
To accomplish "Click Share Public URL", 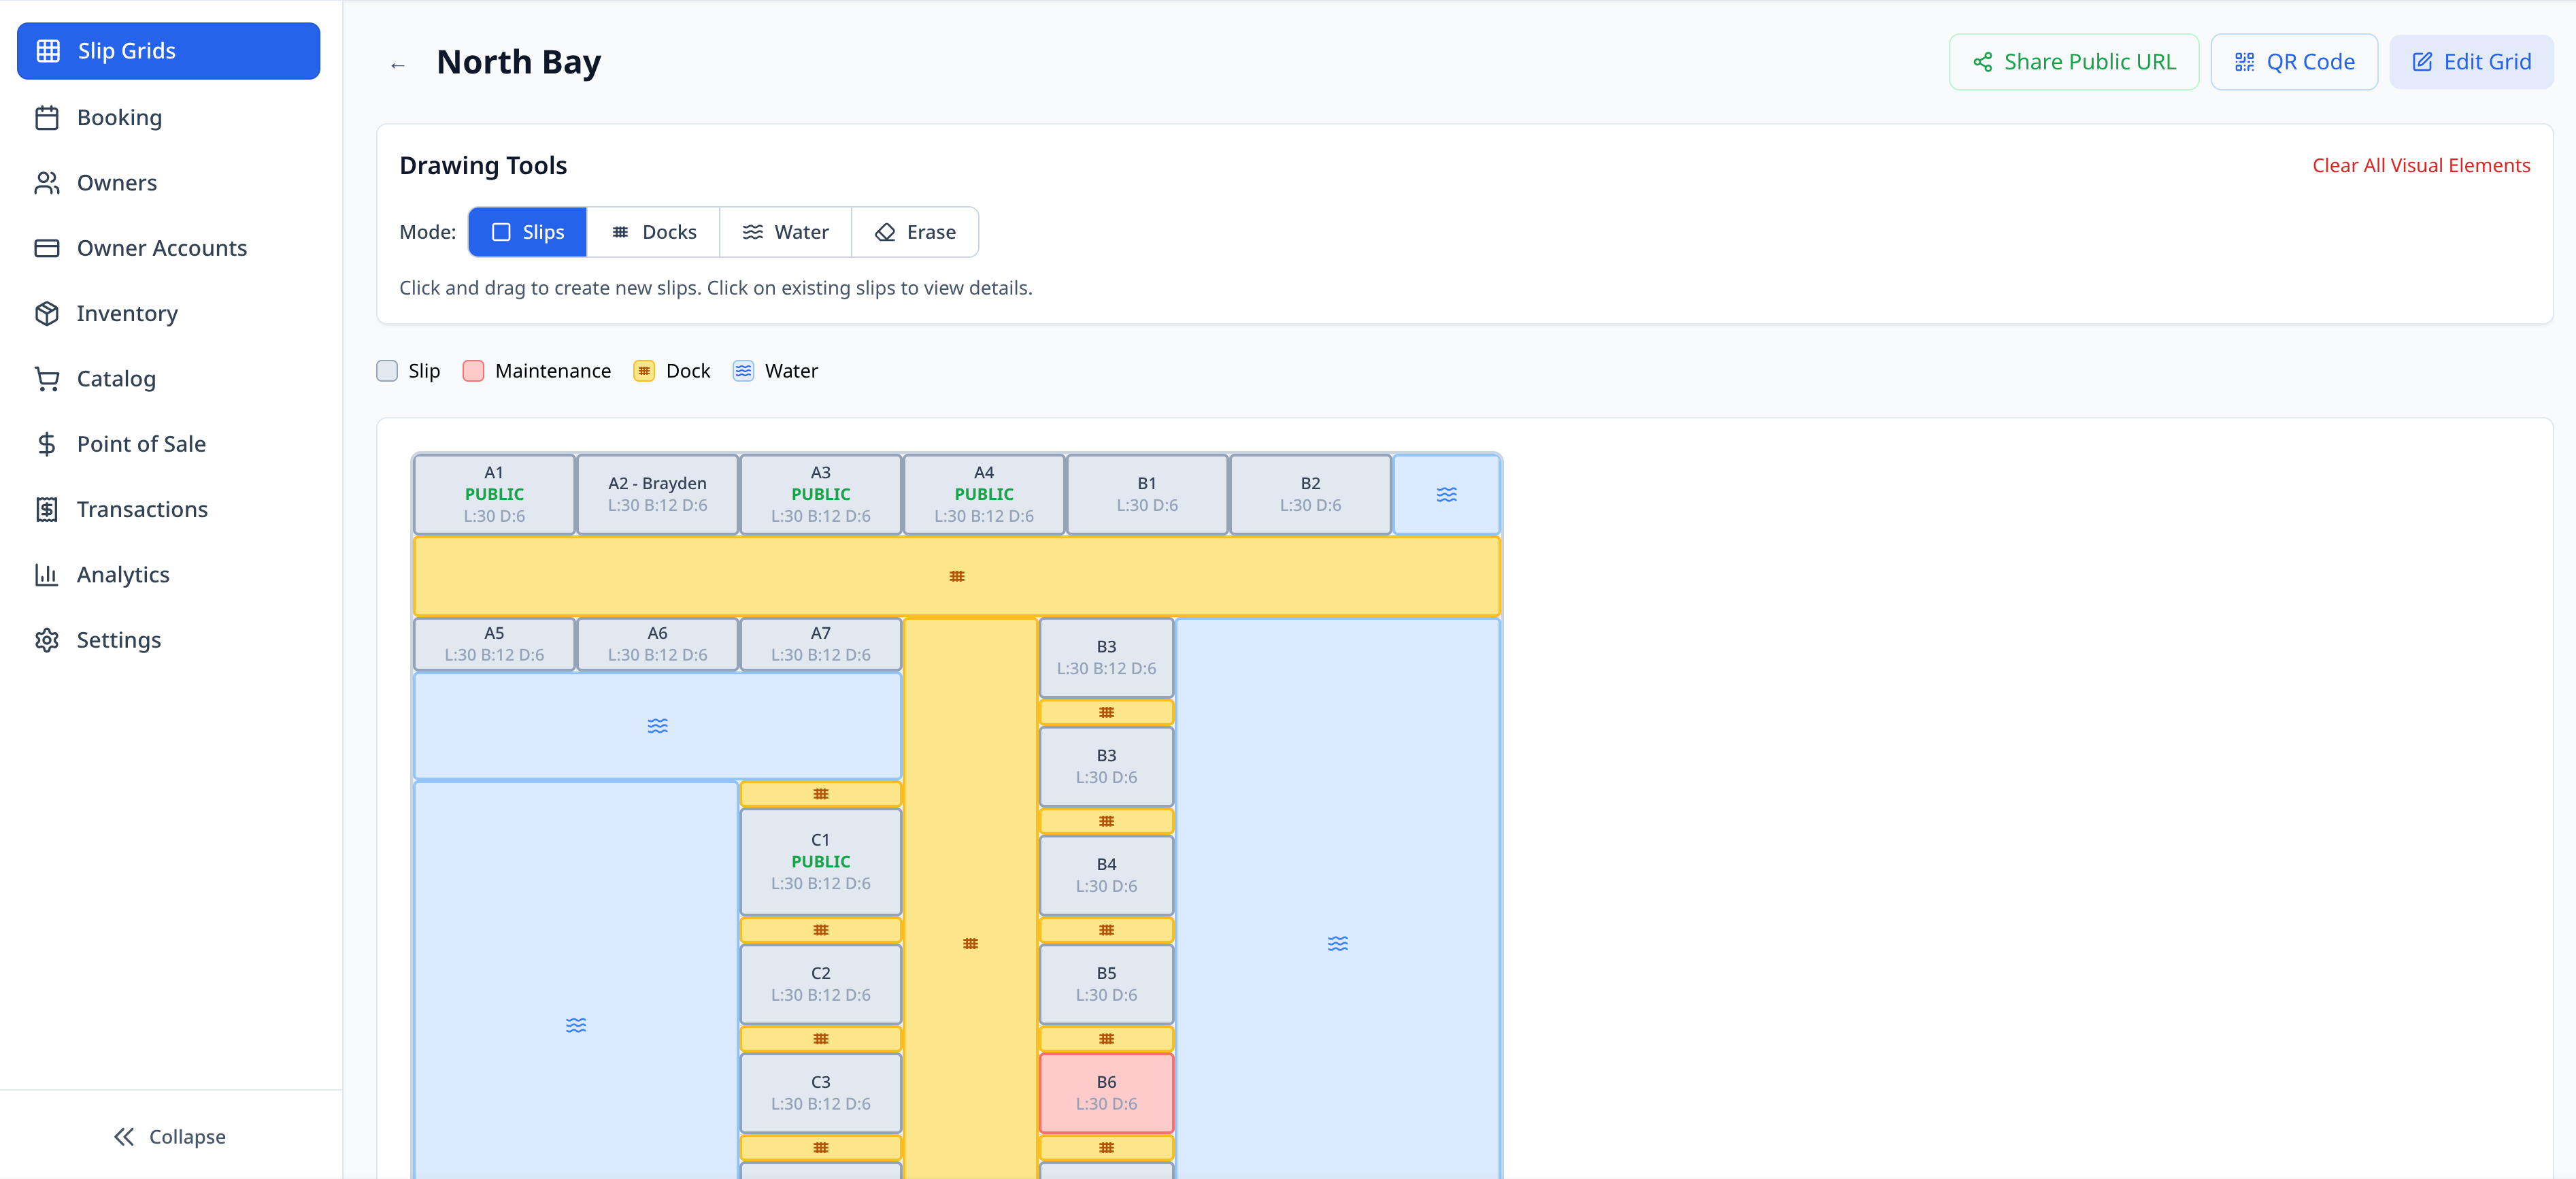I will (x=2073, y=61).
